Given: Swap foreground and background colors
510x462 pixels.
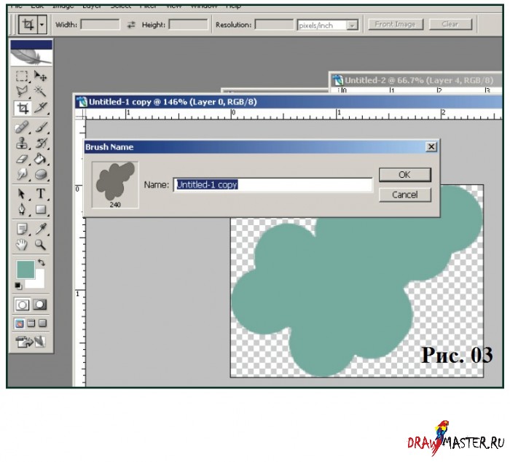Looking at the screenshot, I should click(42, 262).
